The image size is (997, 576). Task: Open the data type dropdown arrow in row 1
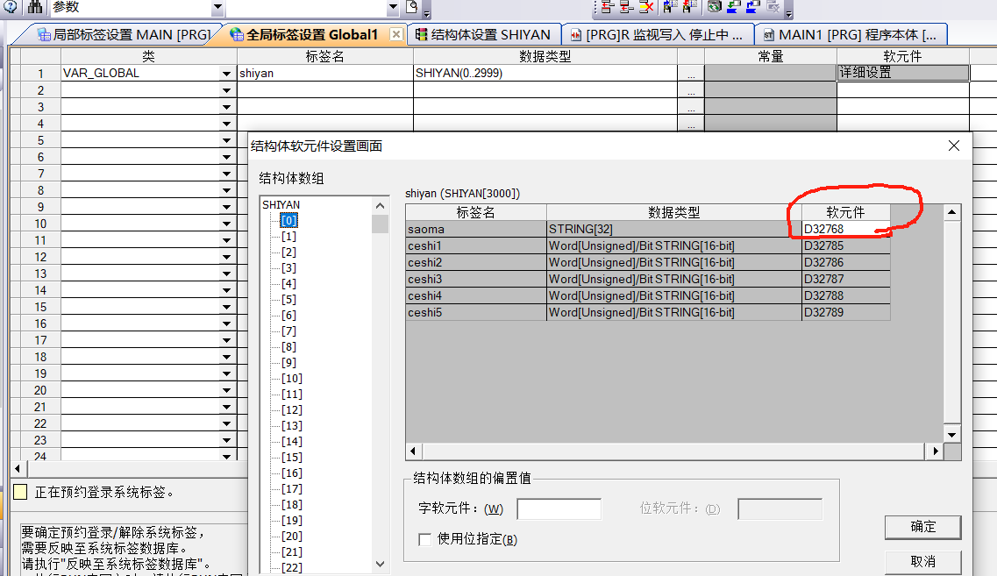click(691, 75)
